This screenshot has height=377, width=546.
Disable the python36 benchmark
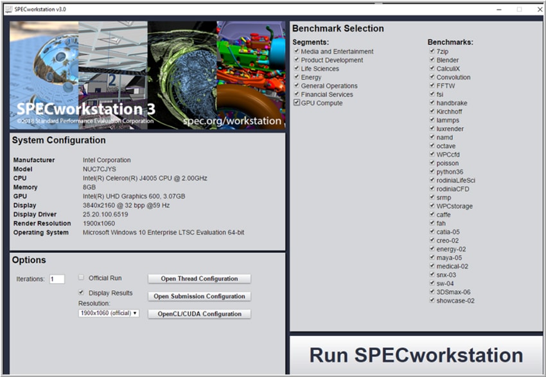point(432,171)
